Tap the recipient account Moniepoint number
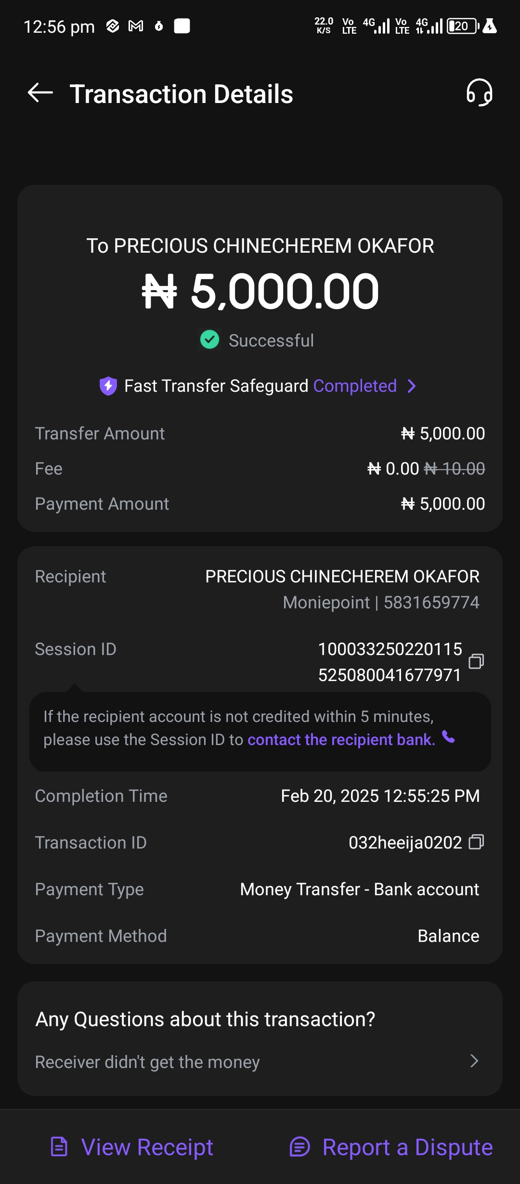The width and height of the screenshot is (520, 1184). (381, 603)
